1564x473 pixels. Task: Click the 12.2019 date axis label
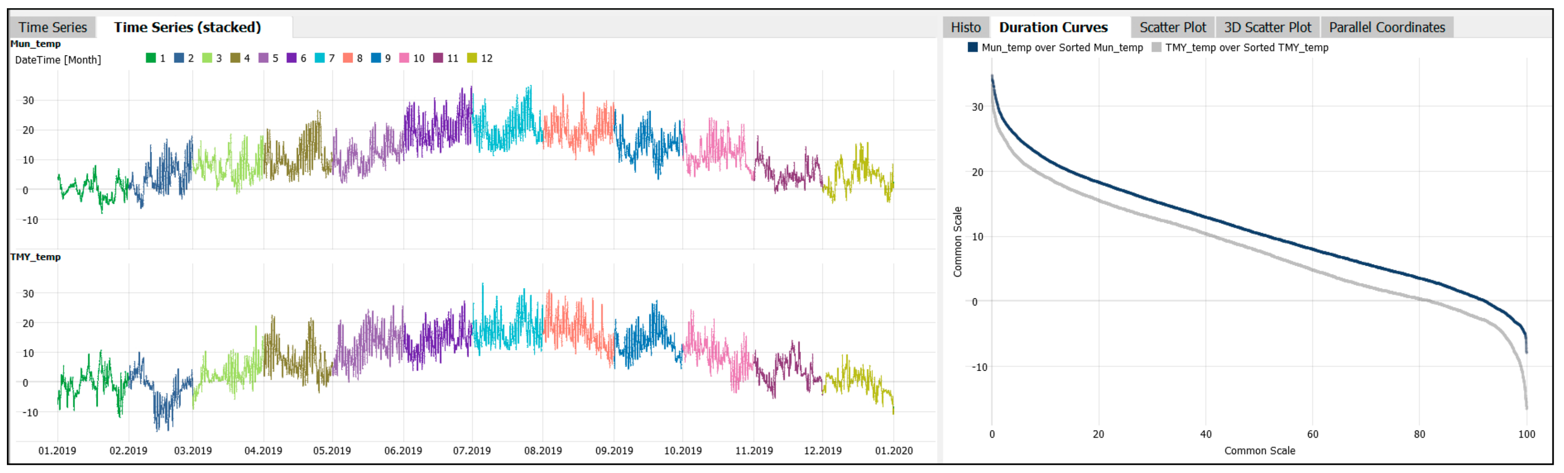point(822,451)
